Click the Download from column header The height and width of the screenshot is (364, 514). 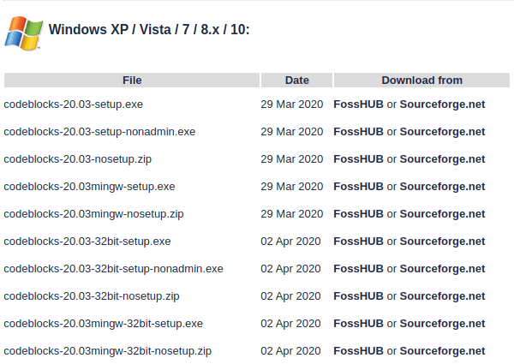coord(421,81)
